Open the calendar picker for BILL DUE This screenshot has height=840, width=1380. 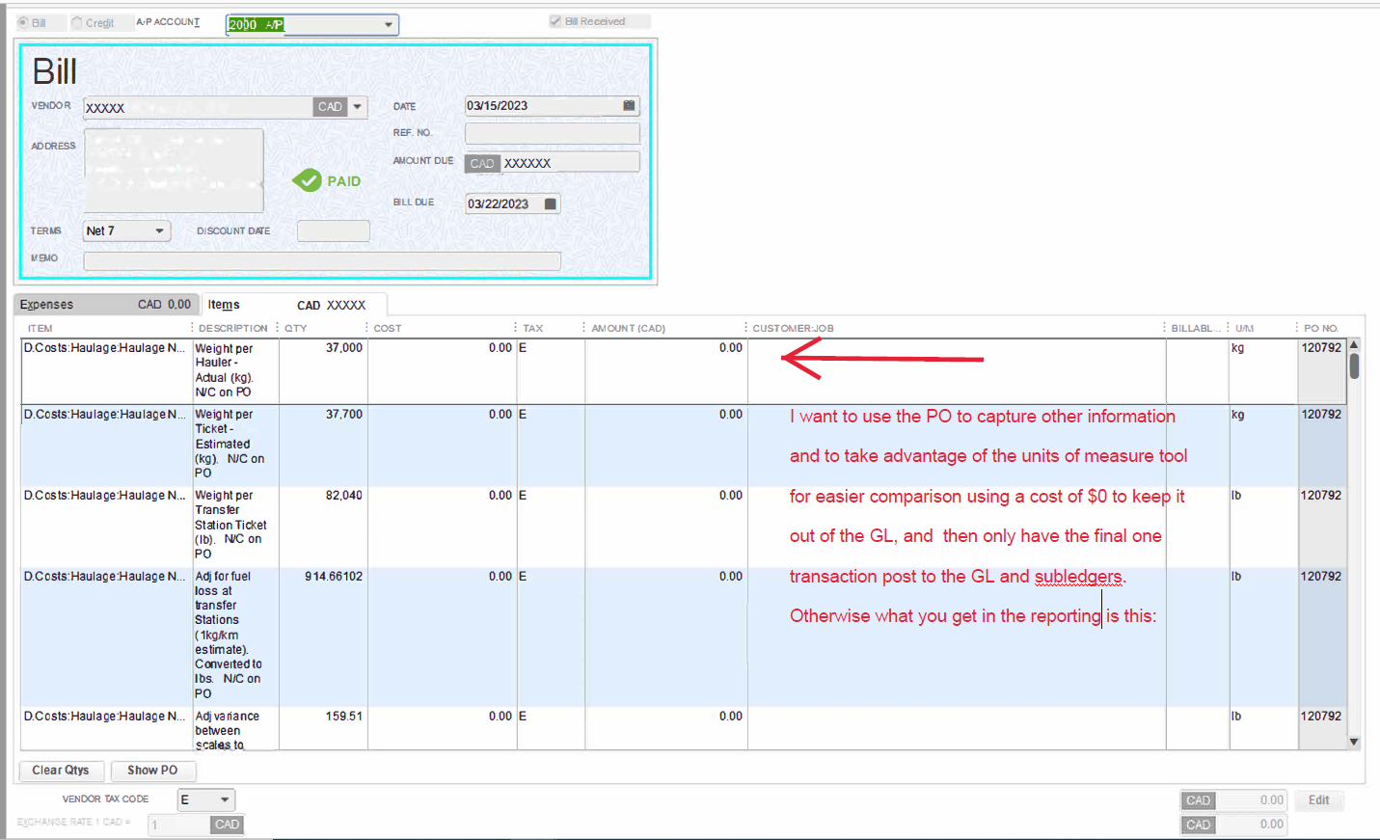coord(551,203)
